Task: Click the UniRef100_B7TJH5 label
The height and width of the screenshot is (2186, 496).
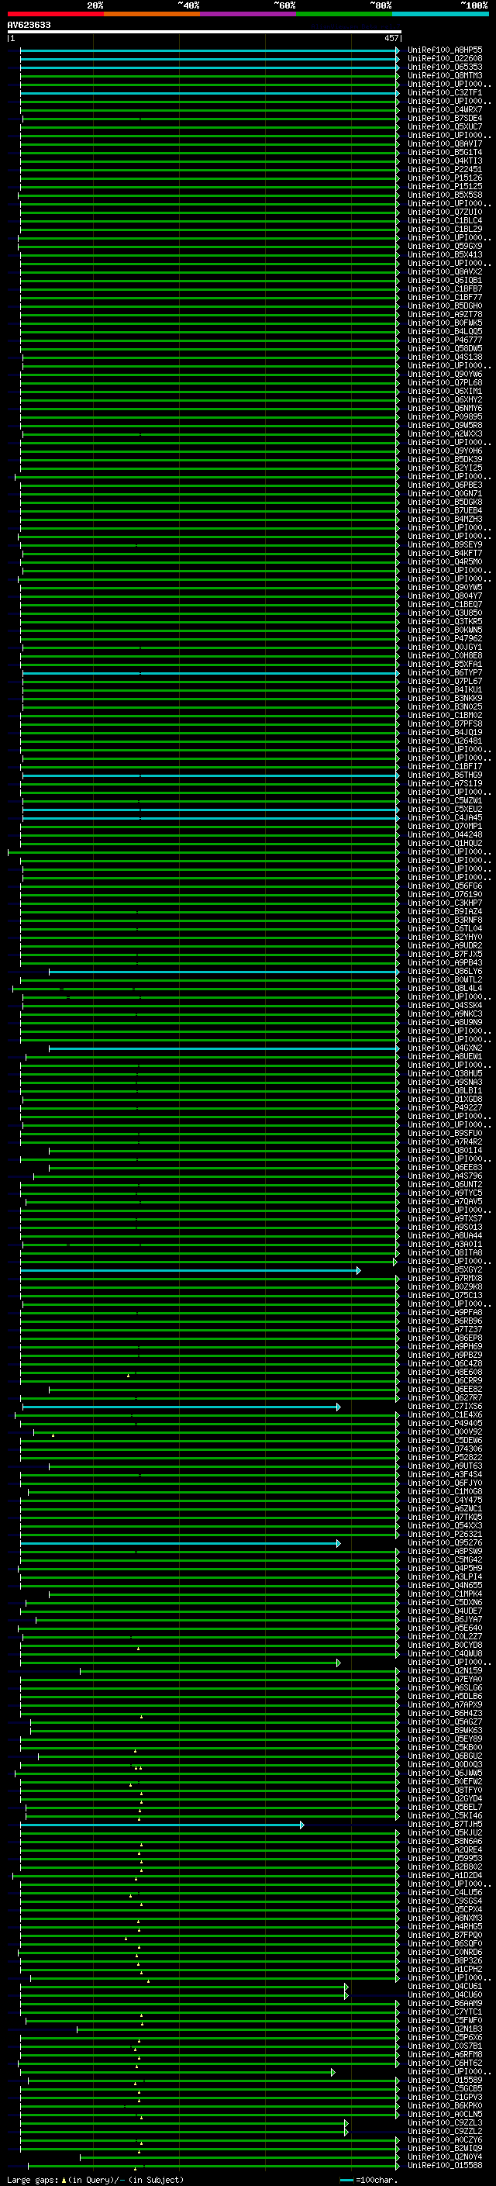Action: click(x=445, y=1824)
